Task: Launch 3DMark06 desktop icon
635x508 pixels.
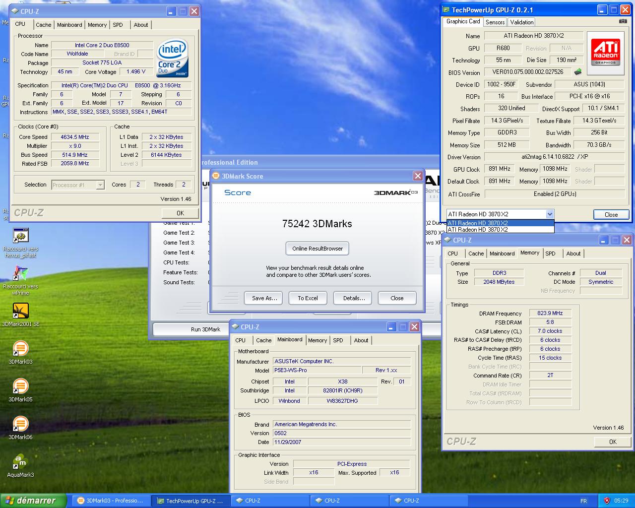Action: (20, 428)
